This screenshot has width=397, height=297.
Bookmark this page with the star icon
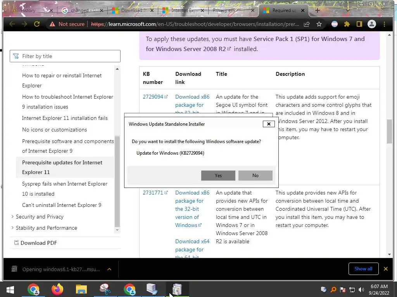click(x=319, y=24)
